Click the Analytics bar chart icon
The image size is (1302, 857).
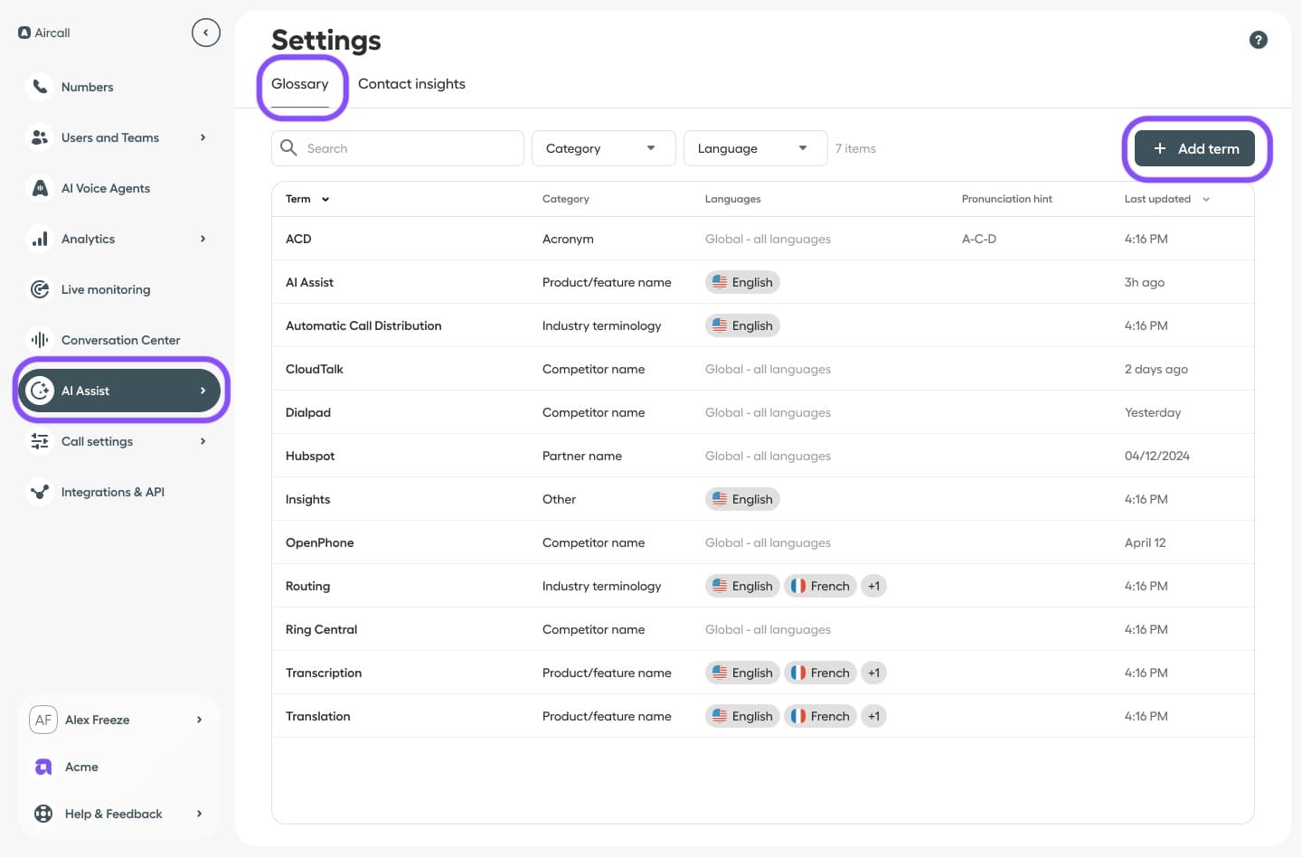(x=40, y=239)
